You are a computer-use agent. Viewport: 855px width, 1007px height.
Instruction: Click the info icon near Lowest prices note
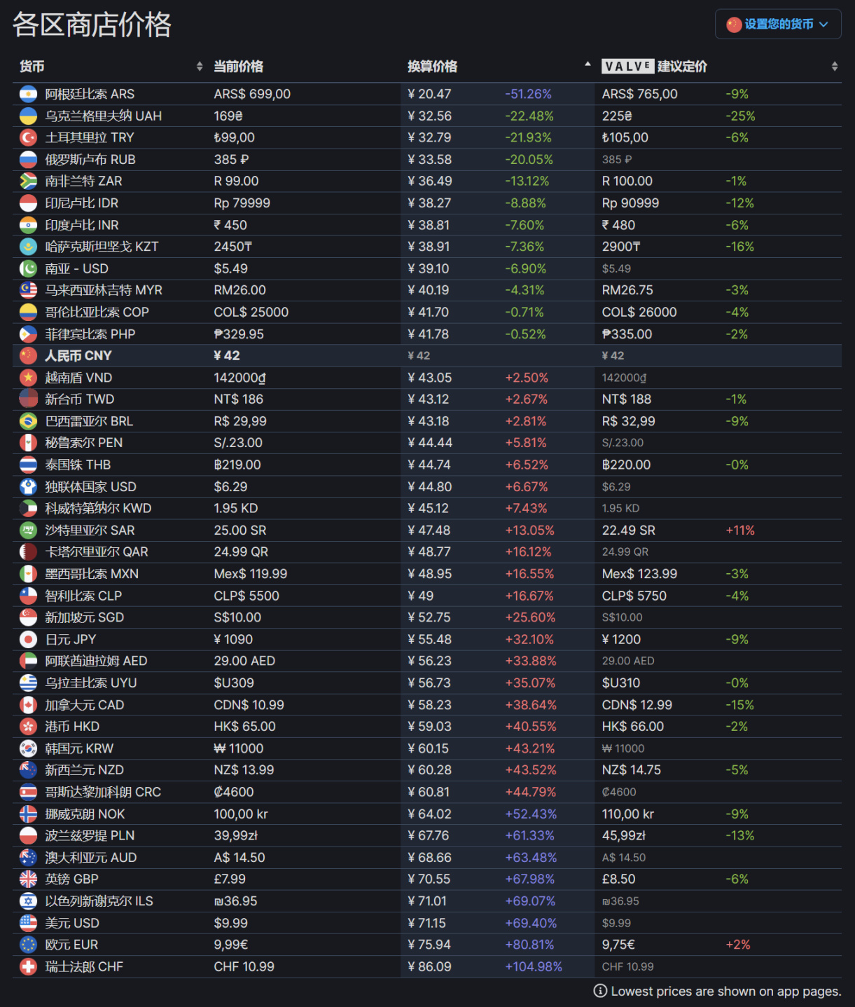click(x=600, y=991)
